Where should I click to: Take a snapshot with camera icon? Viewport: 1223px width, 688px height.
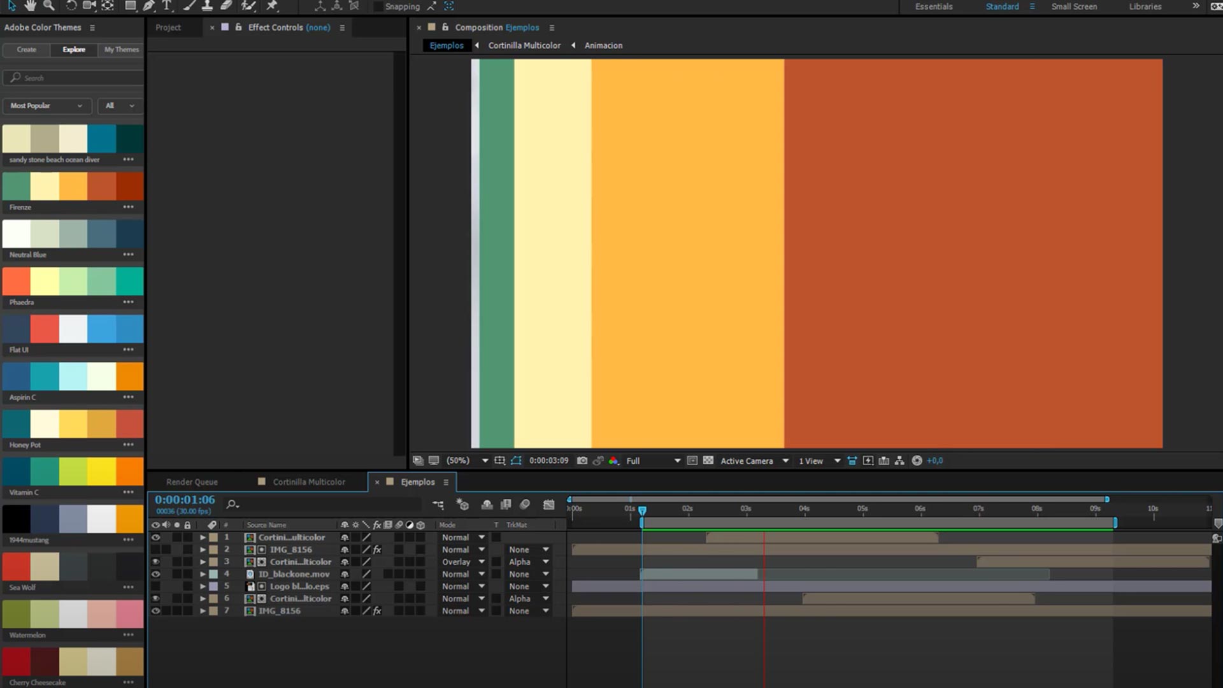(x=582, y=461)
